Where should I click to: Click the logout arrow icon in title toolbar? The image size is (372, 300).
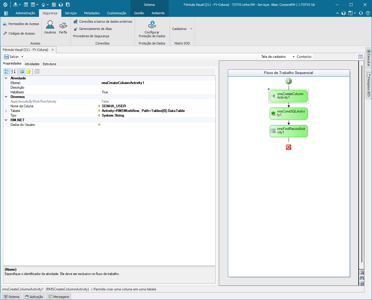(x=68, y=5)
